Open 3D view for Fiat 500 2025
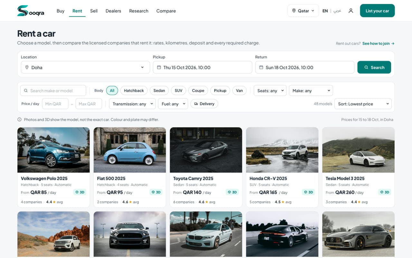 [x=156, y=192]
